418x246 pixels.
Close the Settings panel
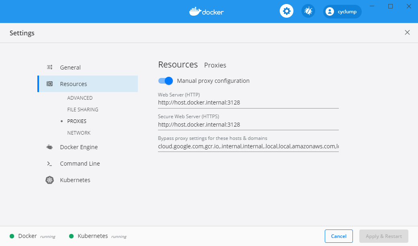tap(407, 32)
